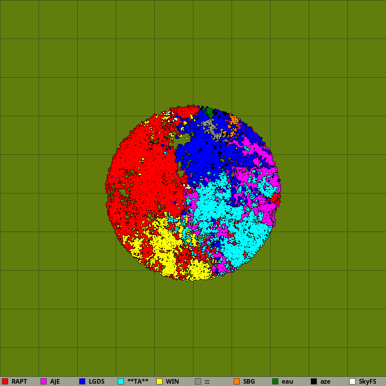Viewport: 386px width, 386px height.
Task: Click the black aze legend swatch
Action: (314, 381)
